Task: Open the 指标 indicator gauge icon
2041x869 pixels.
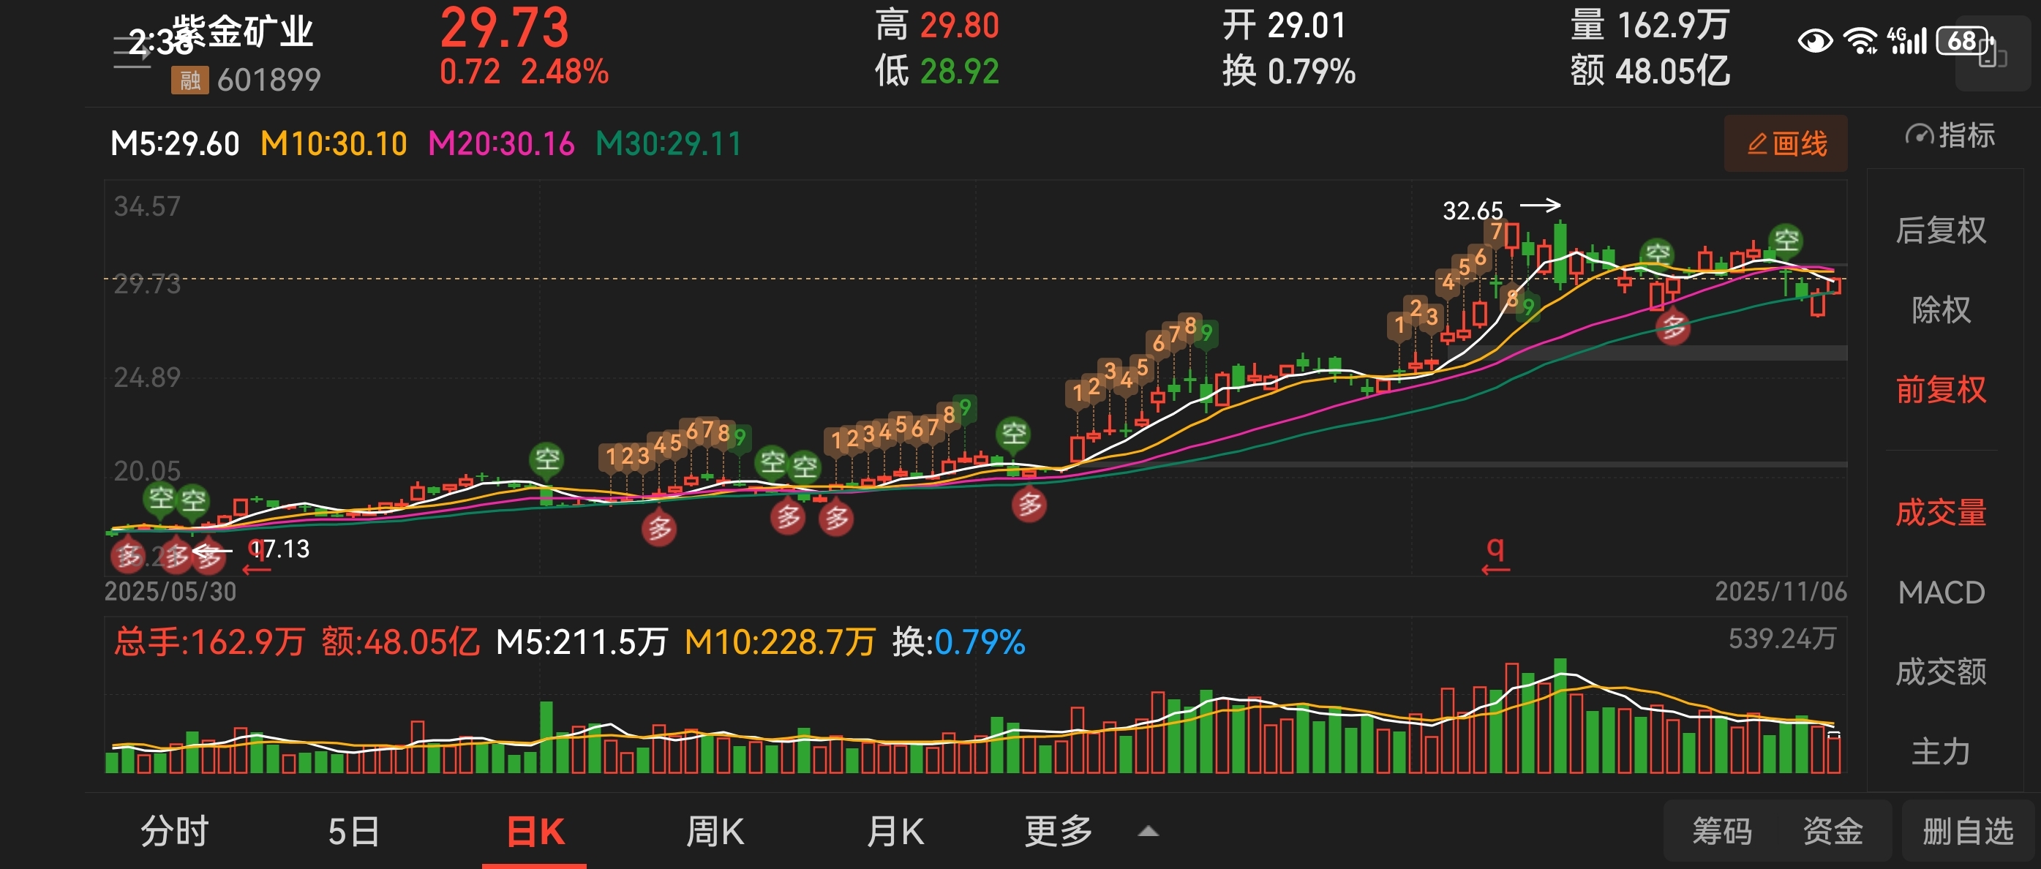Action: [1919, 135]
